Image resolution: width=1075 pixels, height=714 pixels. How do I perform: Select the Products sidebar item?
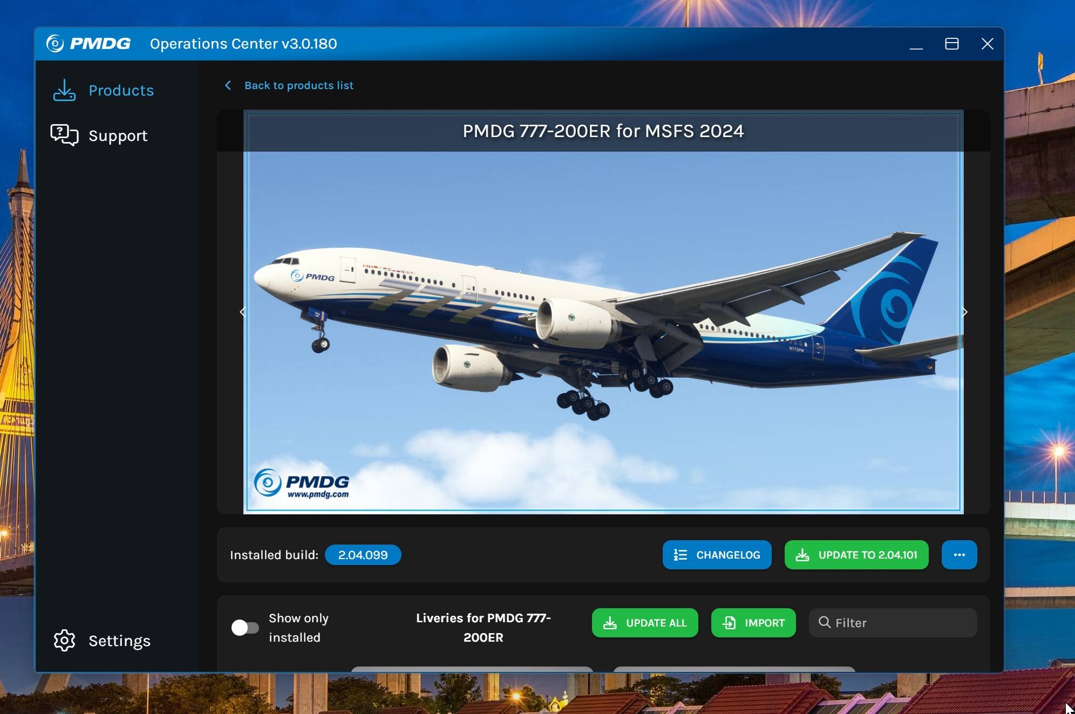coord(104,90)
